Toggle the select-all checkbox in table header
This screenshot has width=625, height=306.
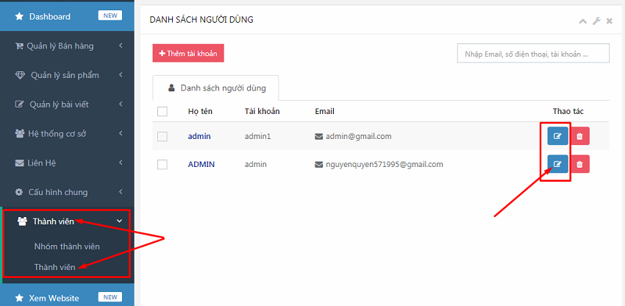(x=162, y=111)
